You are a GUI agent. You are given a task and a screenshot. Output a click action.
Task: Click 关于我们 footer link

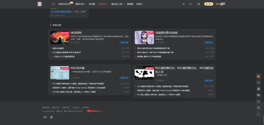point(86,107)
